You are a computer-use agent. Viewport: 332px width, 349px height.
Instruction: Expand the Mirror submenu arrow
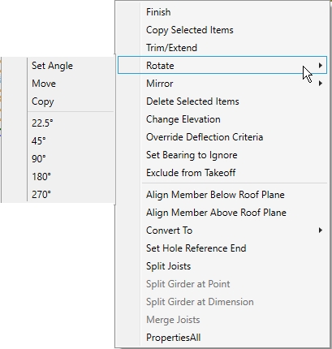[x=321, y=84]
